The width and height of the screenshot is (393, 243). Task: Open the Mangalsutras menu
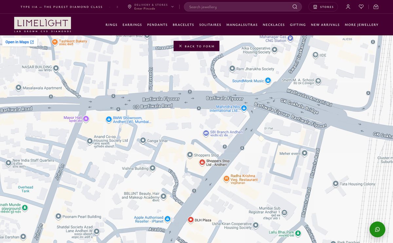click(242, 25)
